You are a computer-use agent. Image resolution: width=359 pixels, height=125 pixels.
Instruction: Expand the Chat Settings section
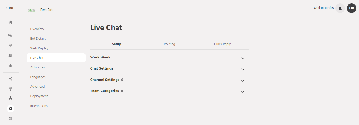click(x=242, y=70)
